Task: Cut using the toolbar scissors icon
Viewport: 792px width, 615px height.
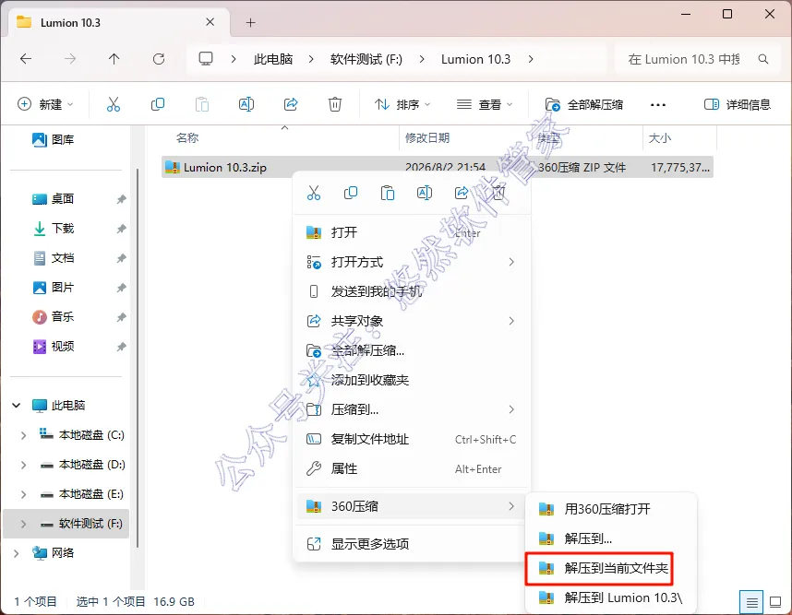Action: pos(114,104)
